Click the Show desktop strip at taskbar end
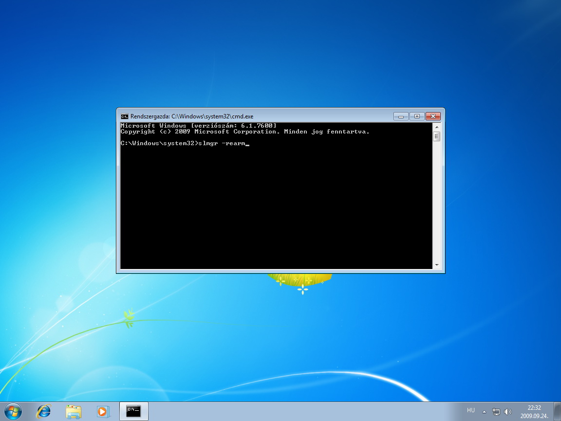Screen dimensions: 561x421 point(557,411)
